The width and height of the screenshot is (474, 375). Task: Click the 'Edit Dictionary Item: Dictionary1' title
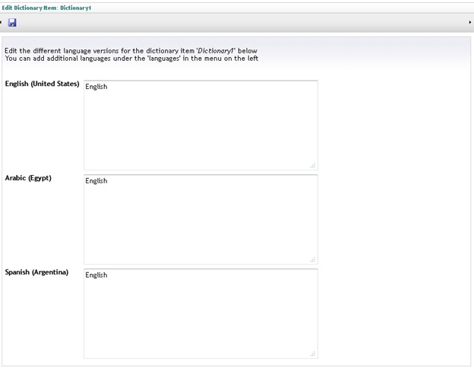(46, 7)
